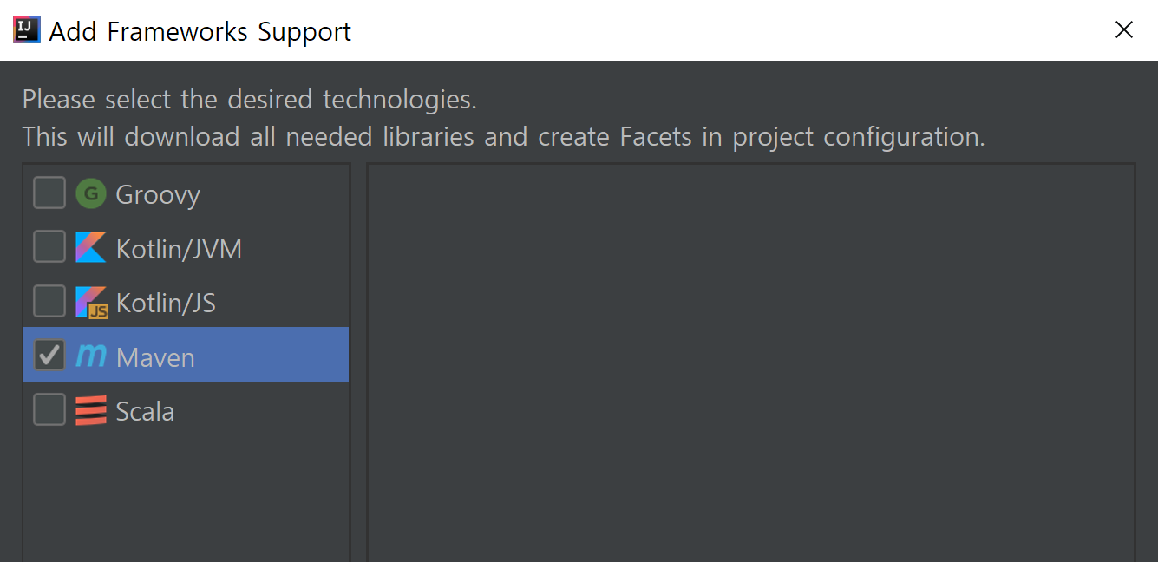Select the highlighted Maven row label
Viewport: 1158px width, 562px height.
pos(155,357)
